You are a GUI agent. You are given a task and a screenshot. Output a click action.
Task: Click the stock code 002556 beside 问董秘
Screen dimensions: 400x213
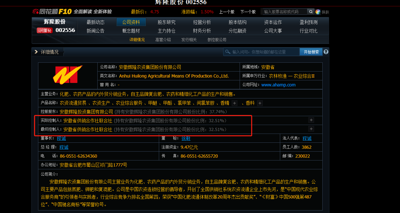[65, 30]
